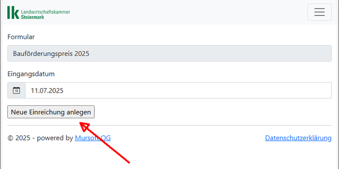Screen dimensions: 339x169
Task: Focus the Eingangsdatum field showing 11.07.2025
Action: (x=178, y=90)
